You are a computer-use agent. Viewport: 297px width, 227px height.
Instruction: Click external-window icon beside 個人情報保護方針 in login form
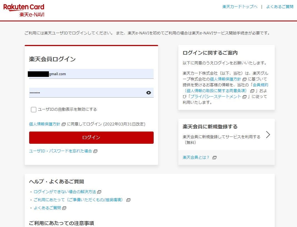tap(64, 124)
